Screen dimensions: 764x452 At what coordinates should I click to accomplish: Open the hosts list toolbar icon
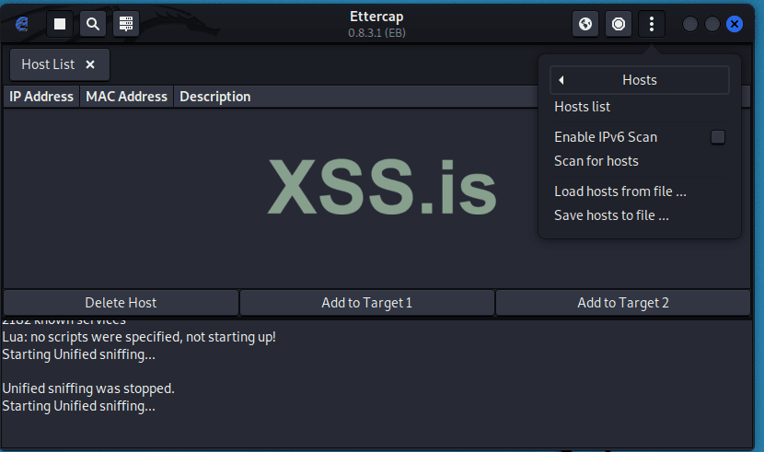(126, 24)
